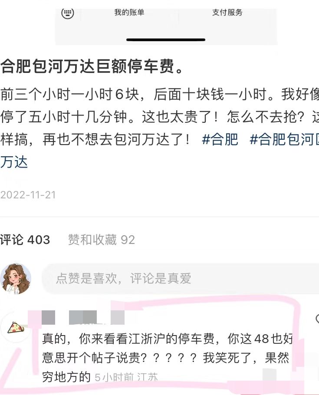Screen dimensions: 319x395
Task: Open the 我的账单 tab
Action: pos(129,12)
